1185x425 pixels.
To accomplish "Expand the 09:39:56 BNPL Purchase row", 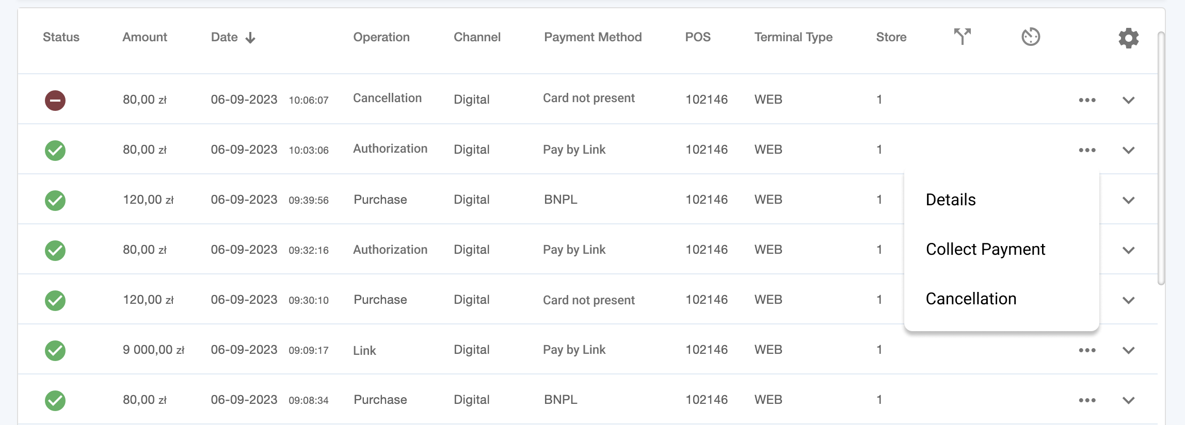I will click(1128, 200).
